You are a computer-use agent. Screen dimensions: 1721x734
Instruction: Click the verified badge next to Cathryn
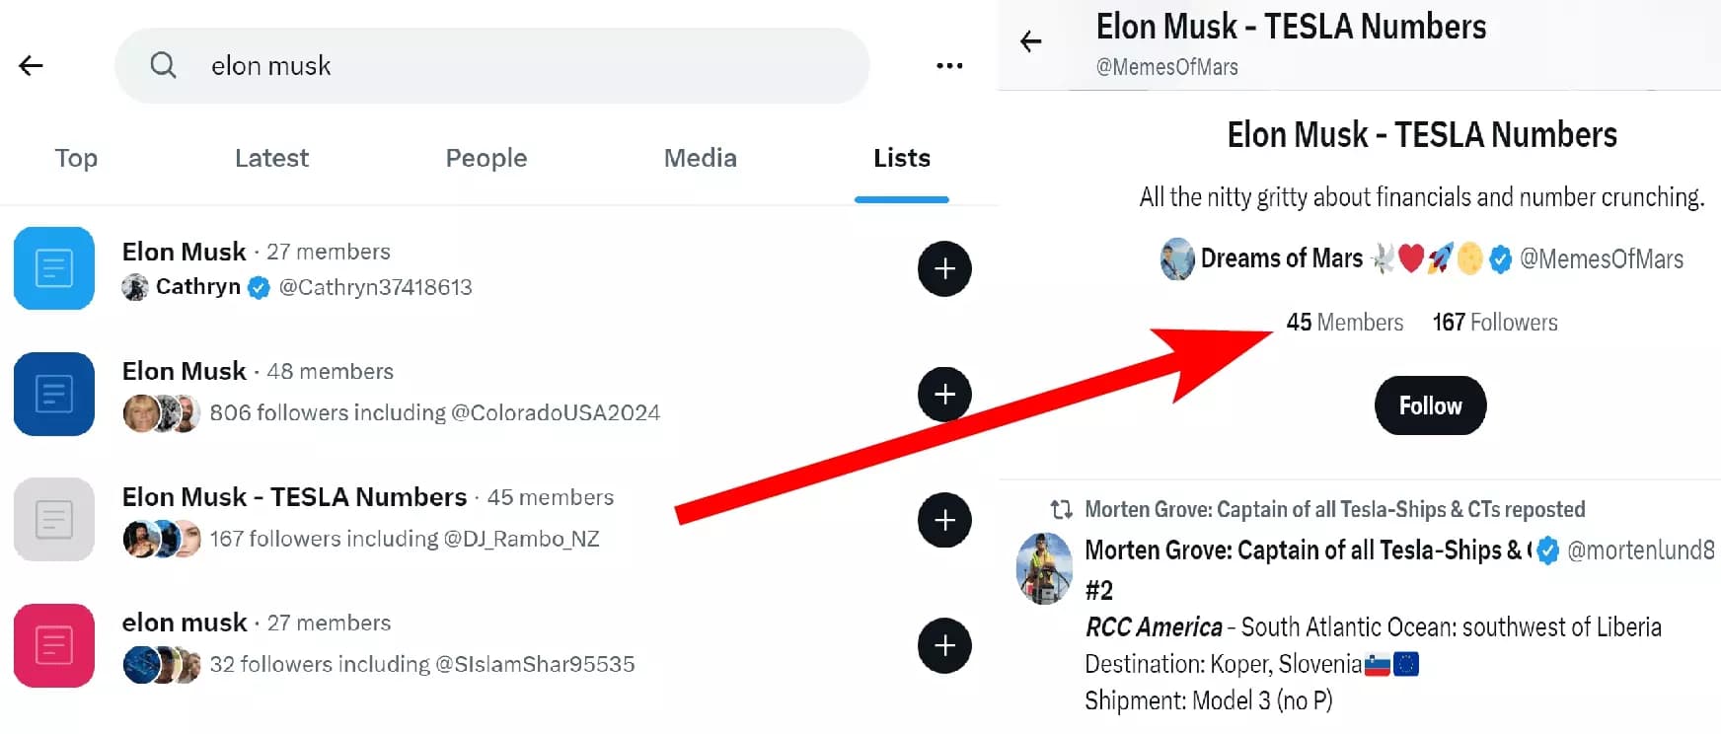tap(258, 287)
